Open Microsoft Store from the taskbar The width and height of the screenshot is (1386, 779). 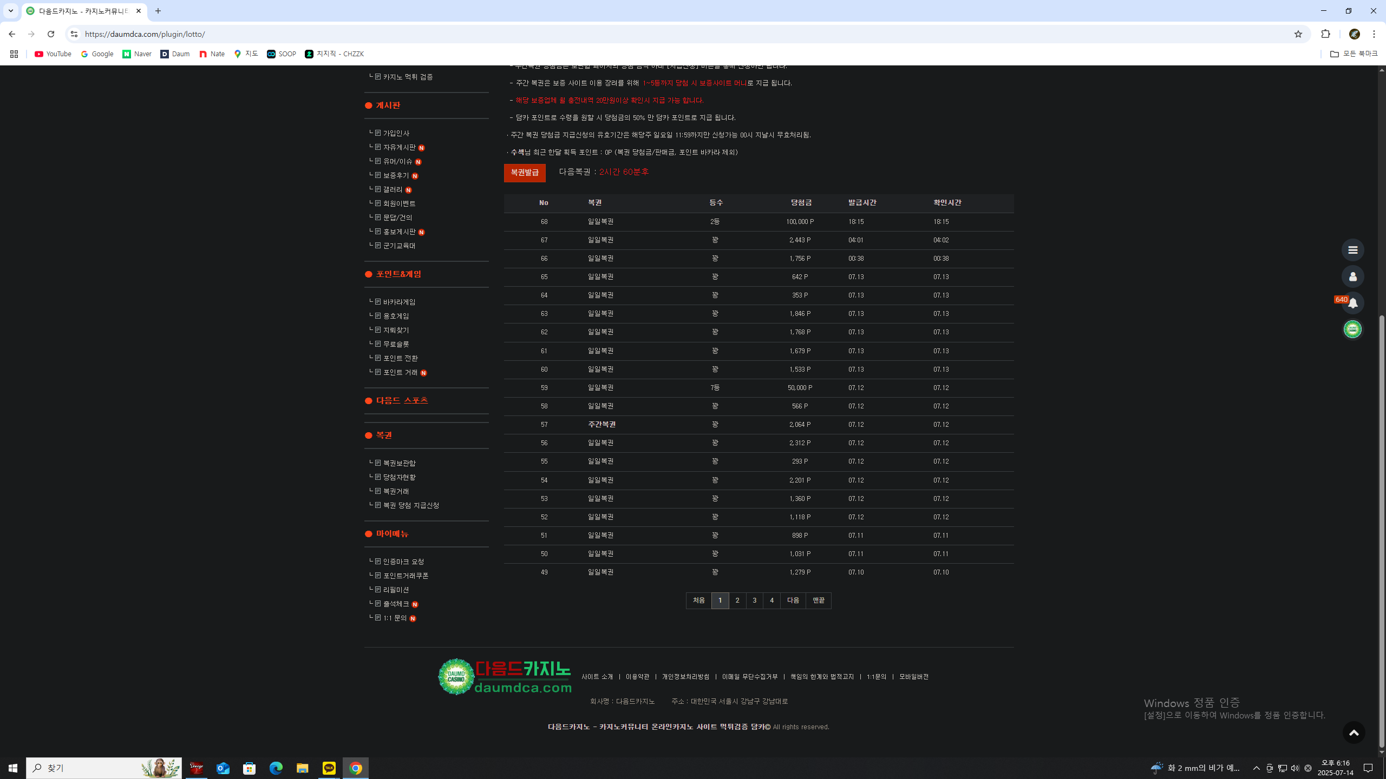pos(250,768)
